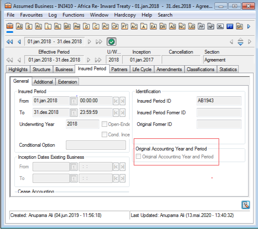Switch to the Life Cycle tab
The height and width of the screenshot is (229, 258).
142,69
